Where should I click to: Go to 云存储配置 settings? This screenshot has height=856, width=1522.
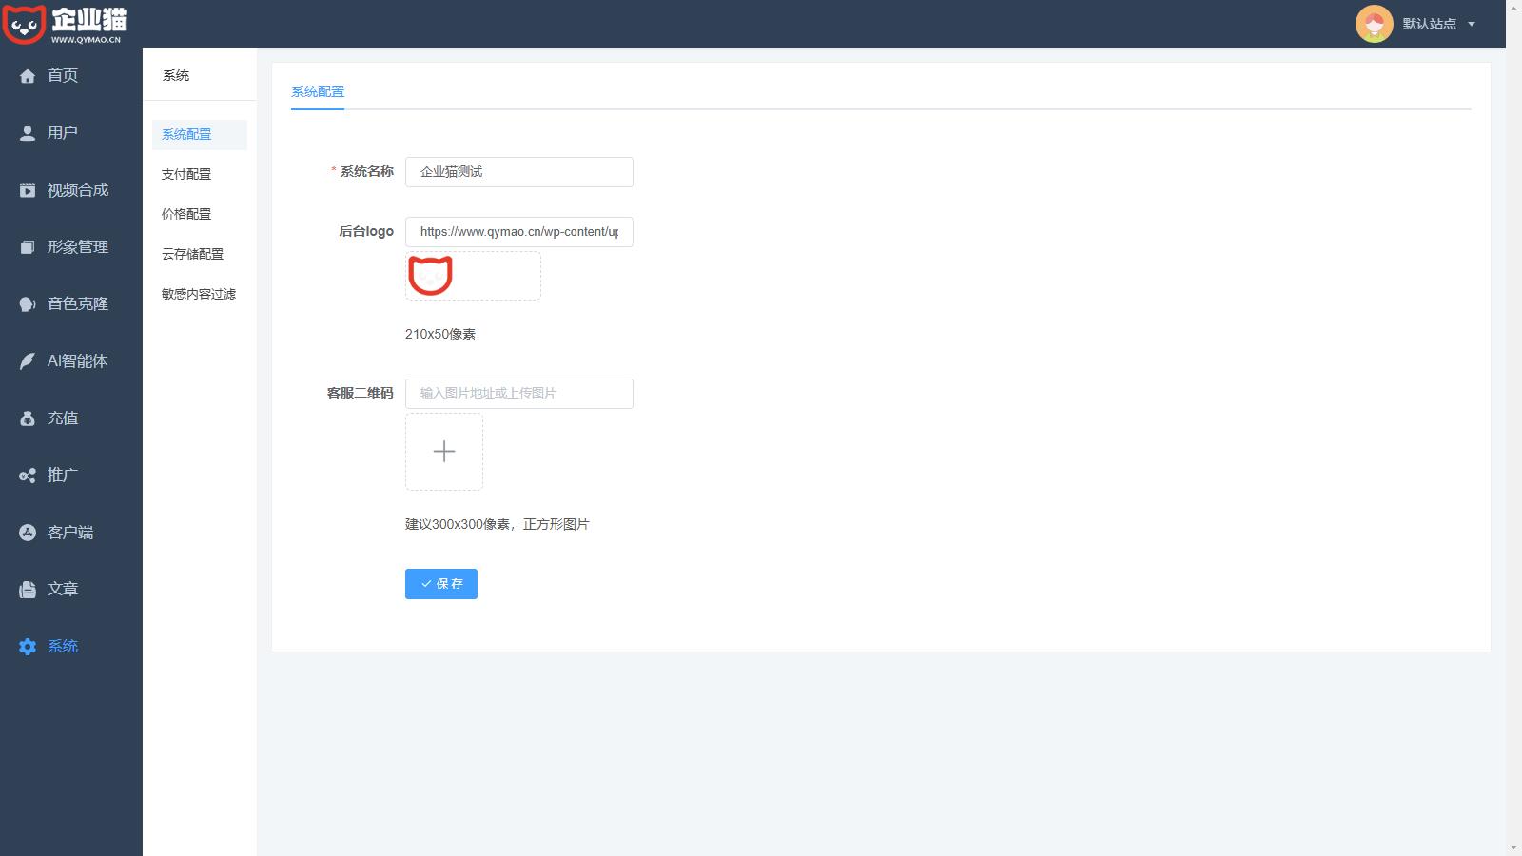tap(192, 254)
